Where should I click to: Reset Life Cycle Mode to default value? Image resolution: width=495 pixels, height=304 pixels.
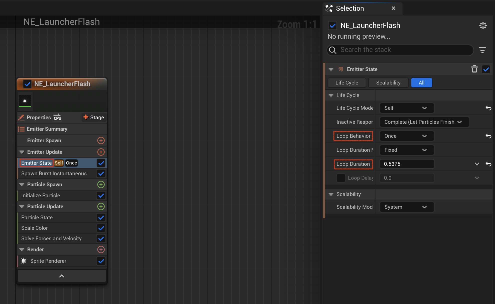488,108
